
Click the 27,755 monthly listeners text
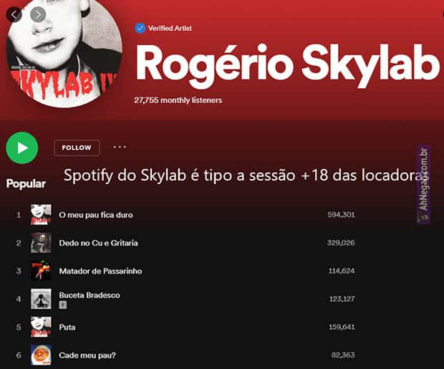click(178, 100)
